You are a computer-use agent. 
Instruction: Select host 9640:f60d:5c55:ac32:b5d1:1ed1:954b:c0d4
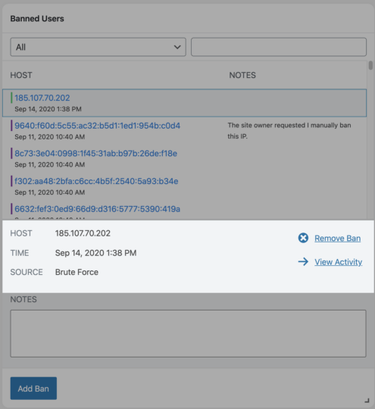coord(97,126)
